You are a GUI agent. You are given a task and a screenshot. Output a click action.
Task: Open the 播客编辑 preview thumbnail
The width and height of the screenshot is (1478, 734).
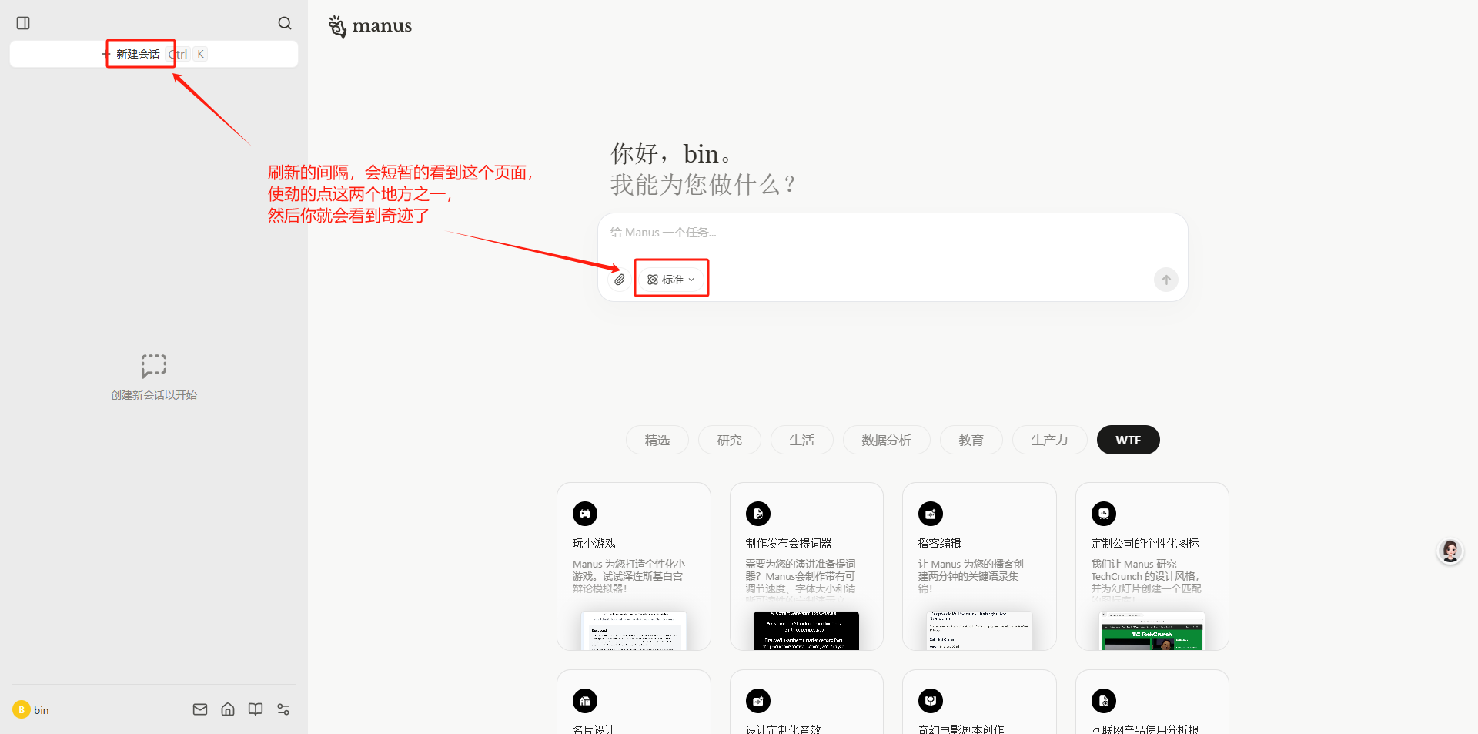979,631
